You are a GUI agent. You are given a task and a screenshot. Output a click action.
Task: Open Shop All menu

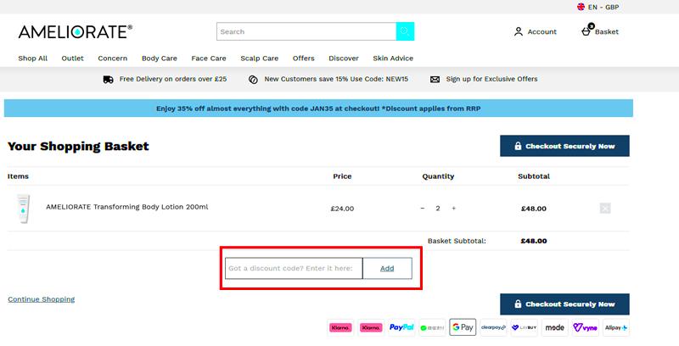click(33, 59)
